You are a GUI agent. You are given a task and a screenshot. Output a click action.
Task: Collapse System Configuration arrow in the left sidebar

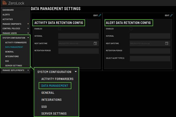click(x=28, y=38)
